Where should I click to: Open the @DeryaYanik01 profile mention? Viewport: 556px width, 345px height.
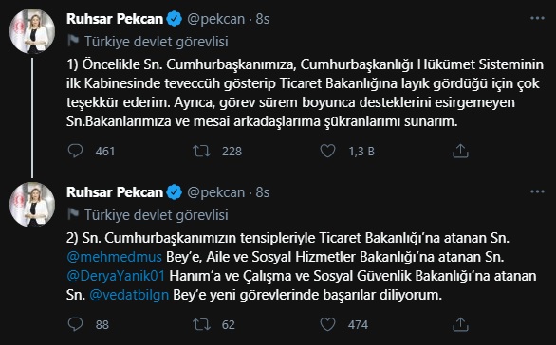tap(116, 276)
